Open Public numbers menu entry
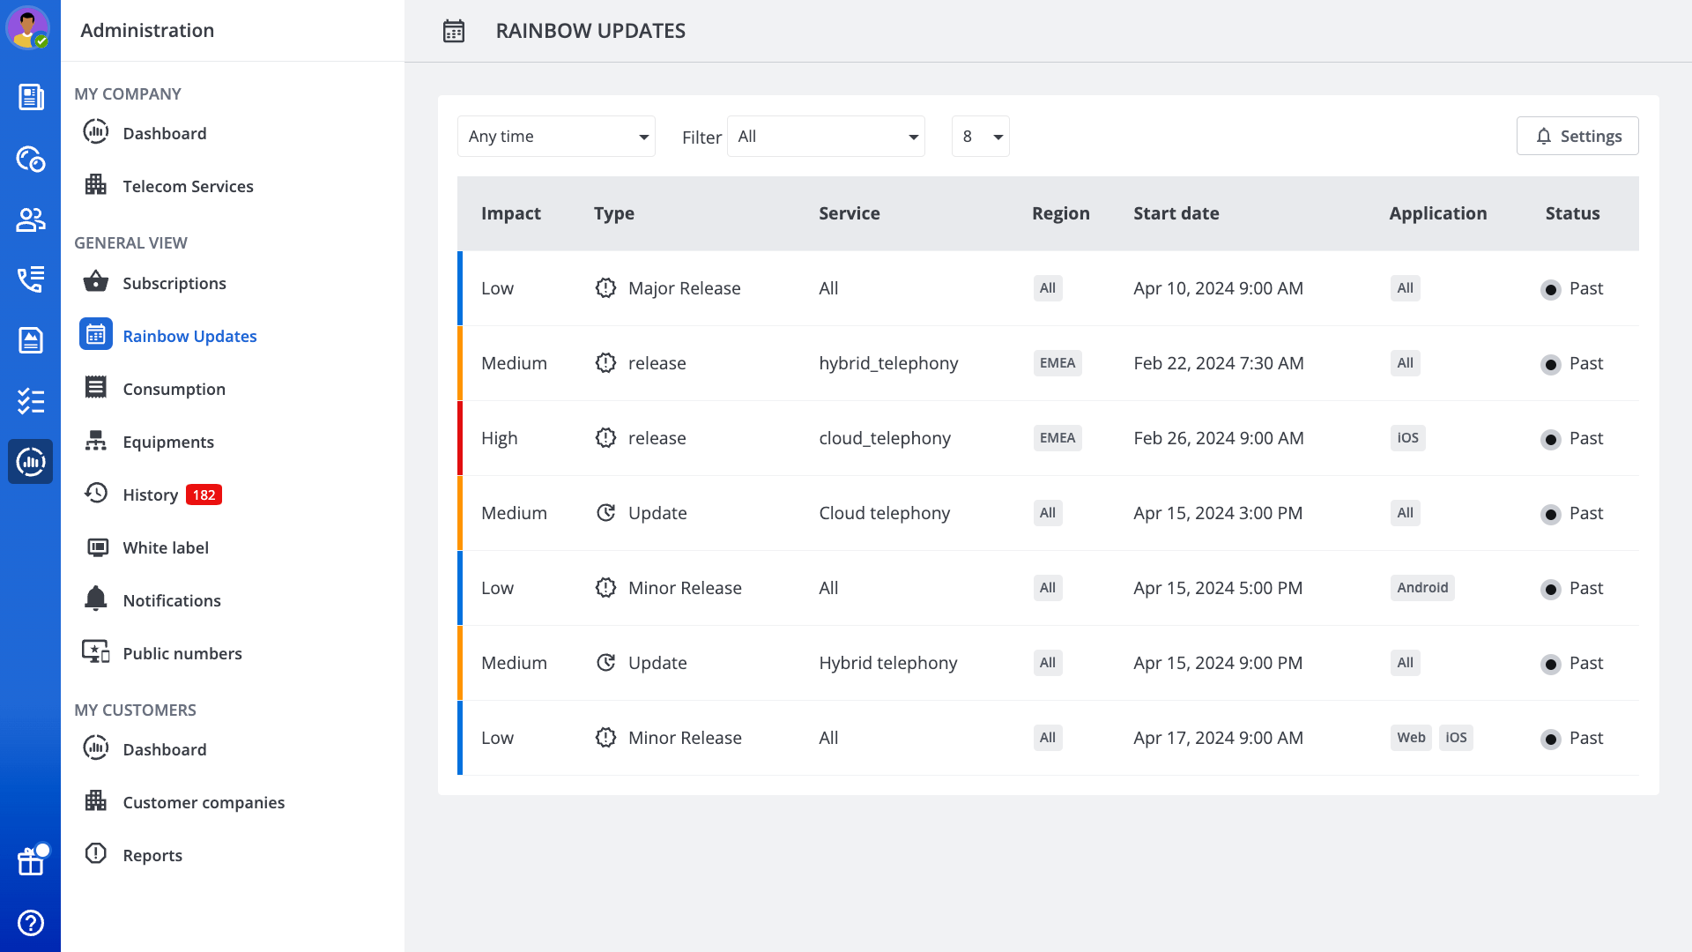Image resolution: width=1692 pixels, height=952 pixels. [182, 653]
